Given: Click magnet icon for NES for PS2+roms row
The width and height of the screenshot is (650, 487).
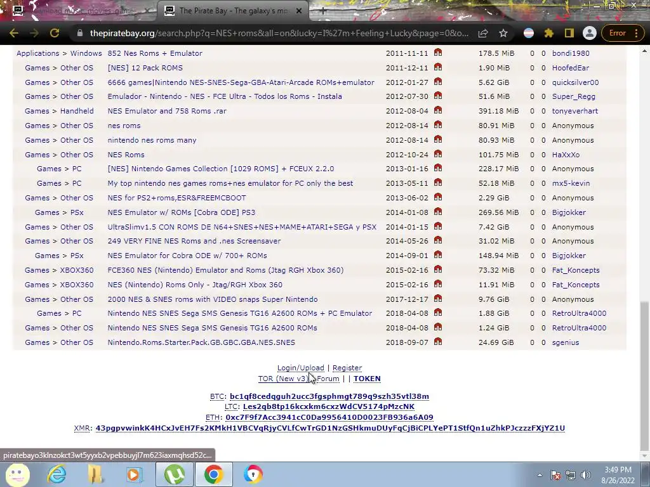Looking at the screenshot, I should pos(438,197).
